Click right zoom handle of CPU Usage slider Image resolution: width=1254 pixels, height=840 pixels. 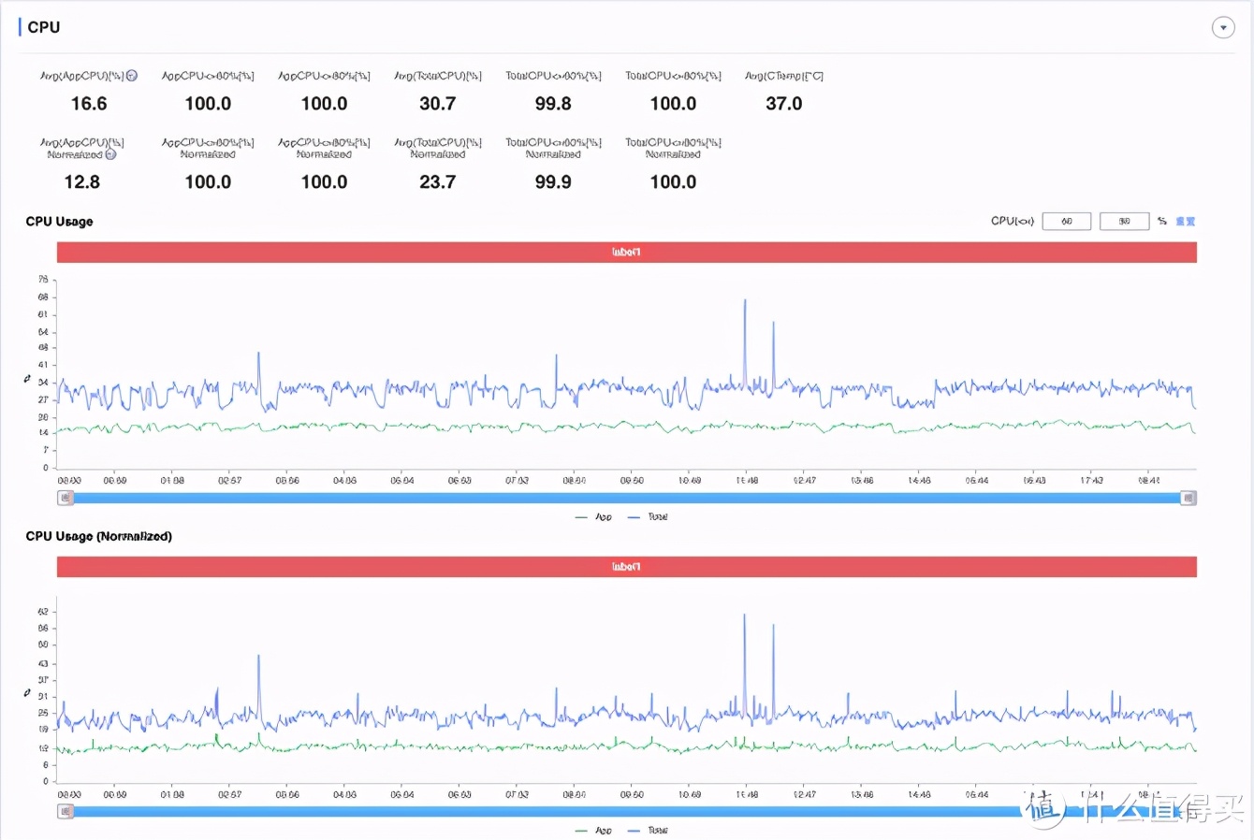[1188, 498]
